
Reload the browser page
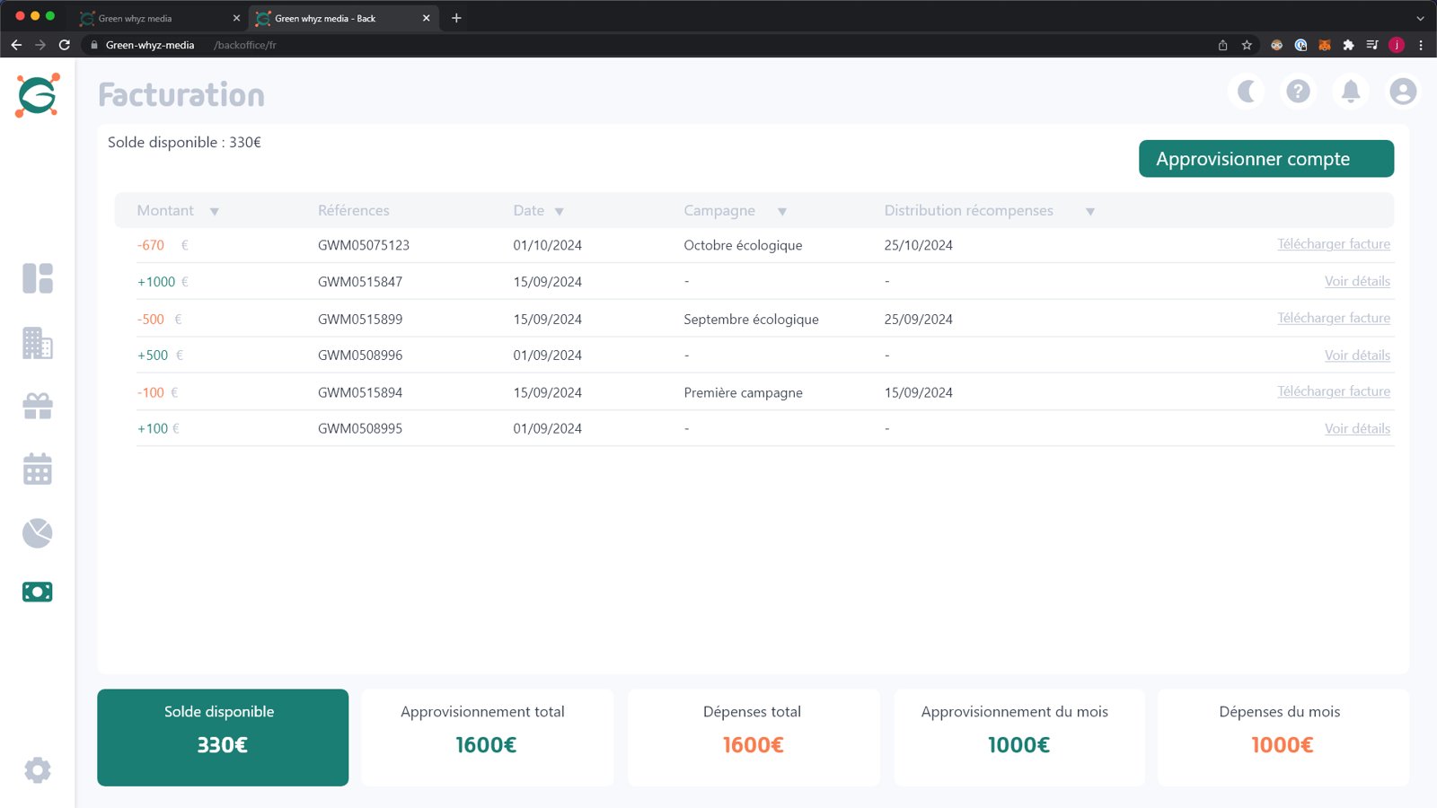pyautogui.click(x=65, y=45)
